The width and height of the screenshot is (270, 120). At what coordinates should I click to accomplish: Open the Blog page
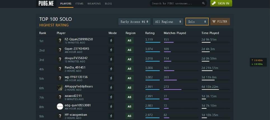[108, 3]
